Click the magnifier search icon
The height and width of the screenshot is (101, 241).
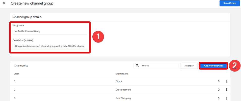pyautogui.click(x=137, y=66)
